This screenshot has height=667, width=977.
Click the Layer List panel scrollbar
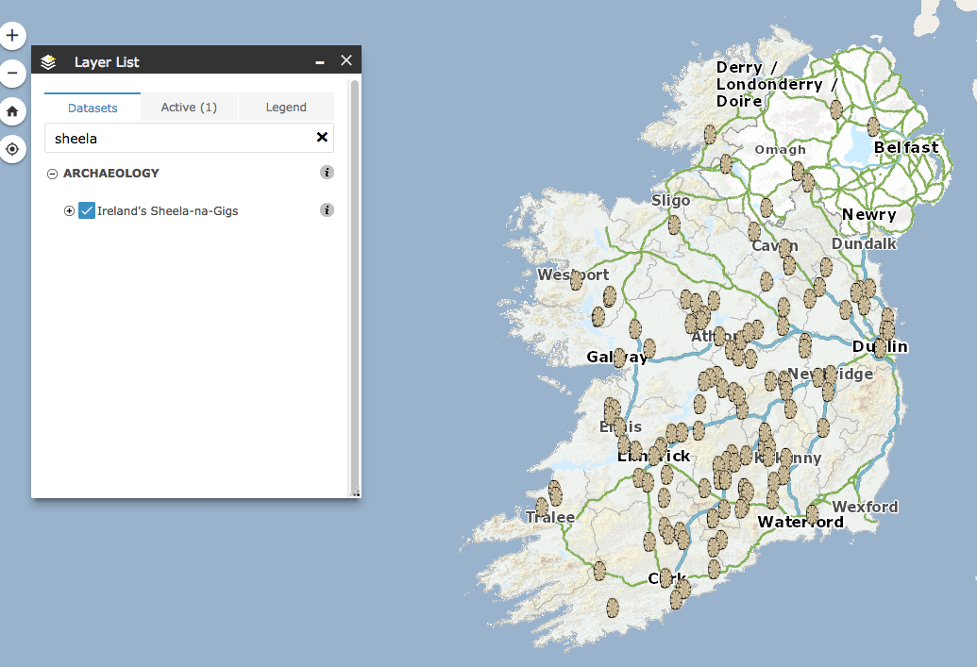(x=355, y=283)
